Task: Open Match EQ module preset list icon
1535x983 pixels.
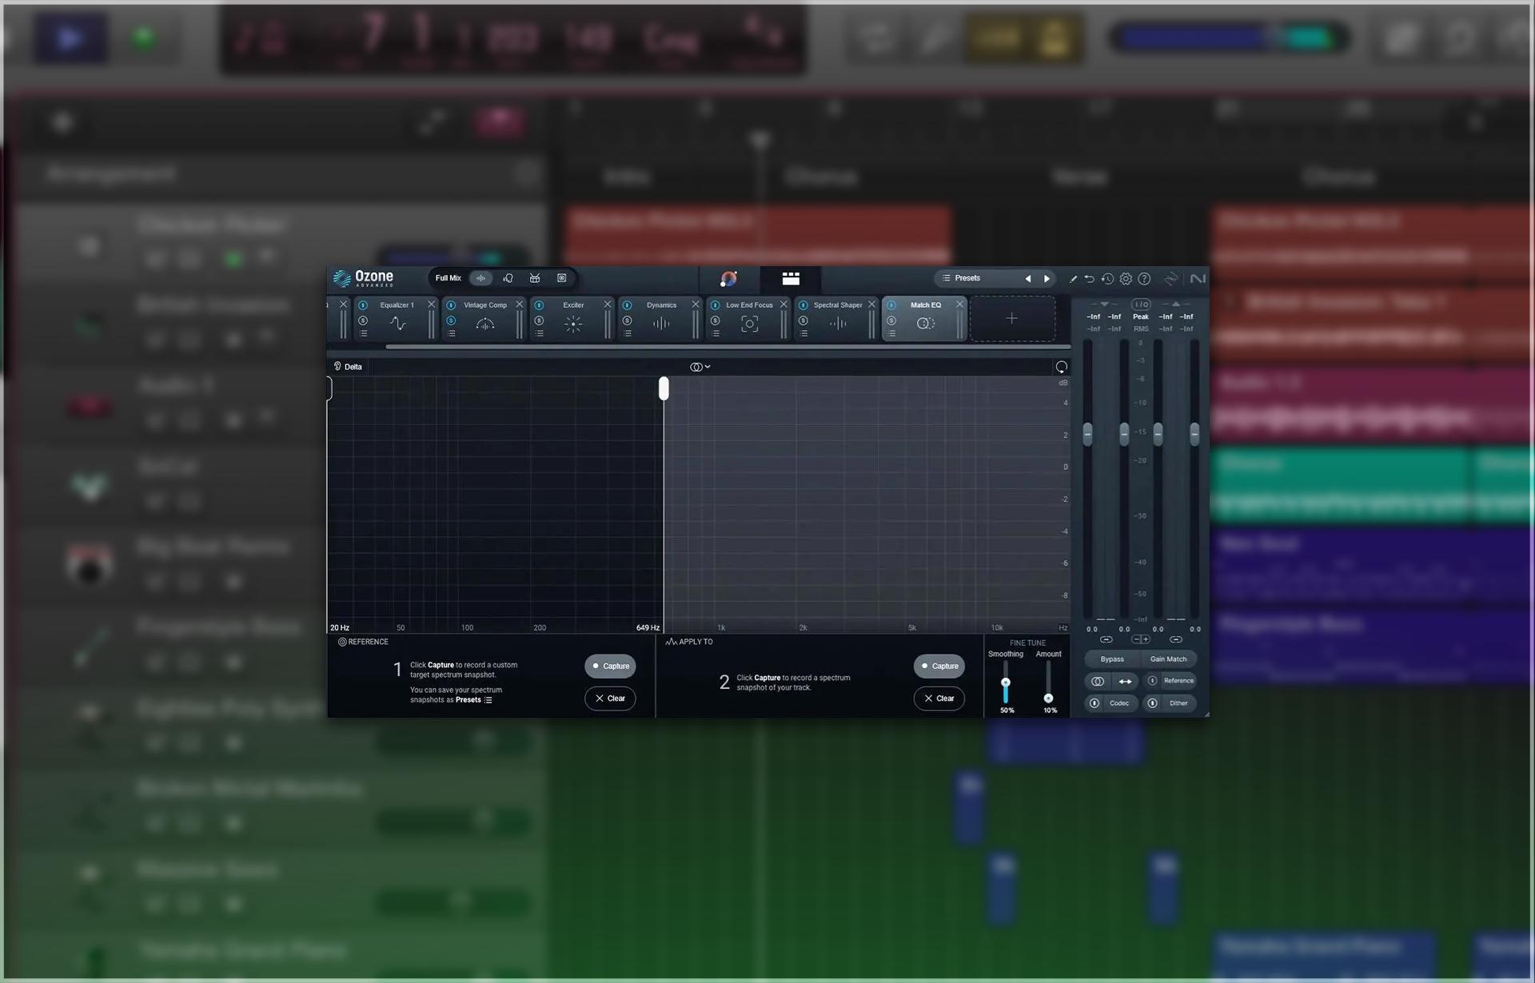Action: coord(891,334)
